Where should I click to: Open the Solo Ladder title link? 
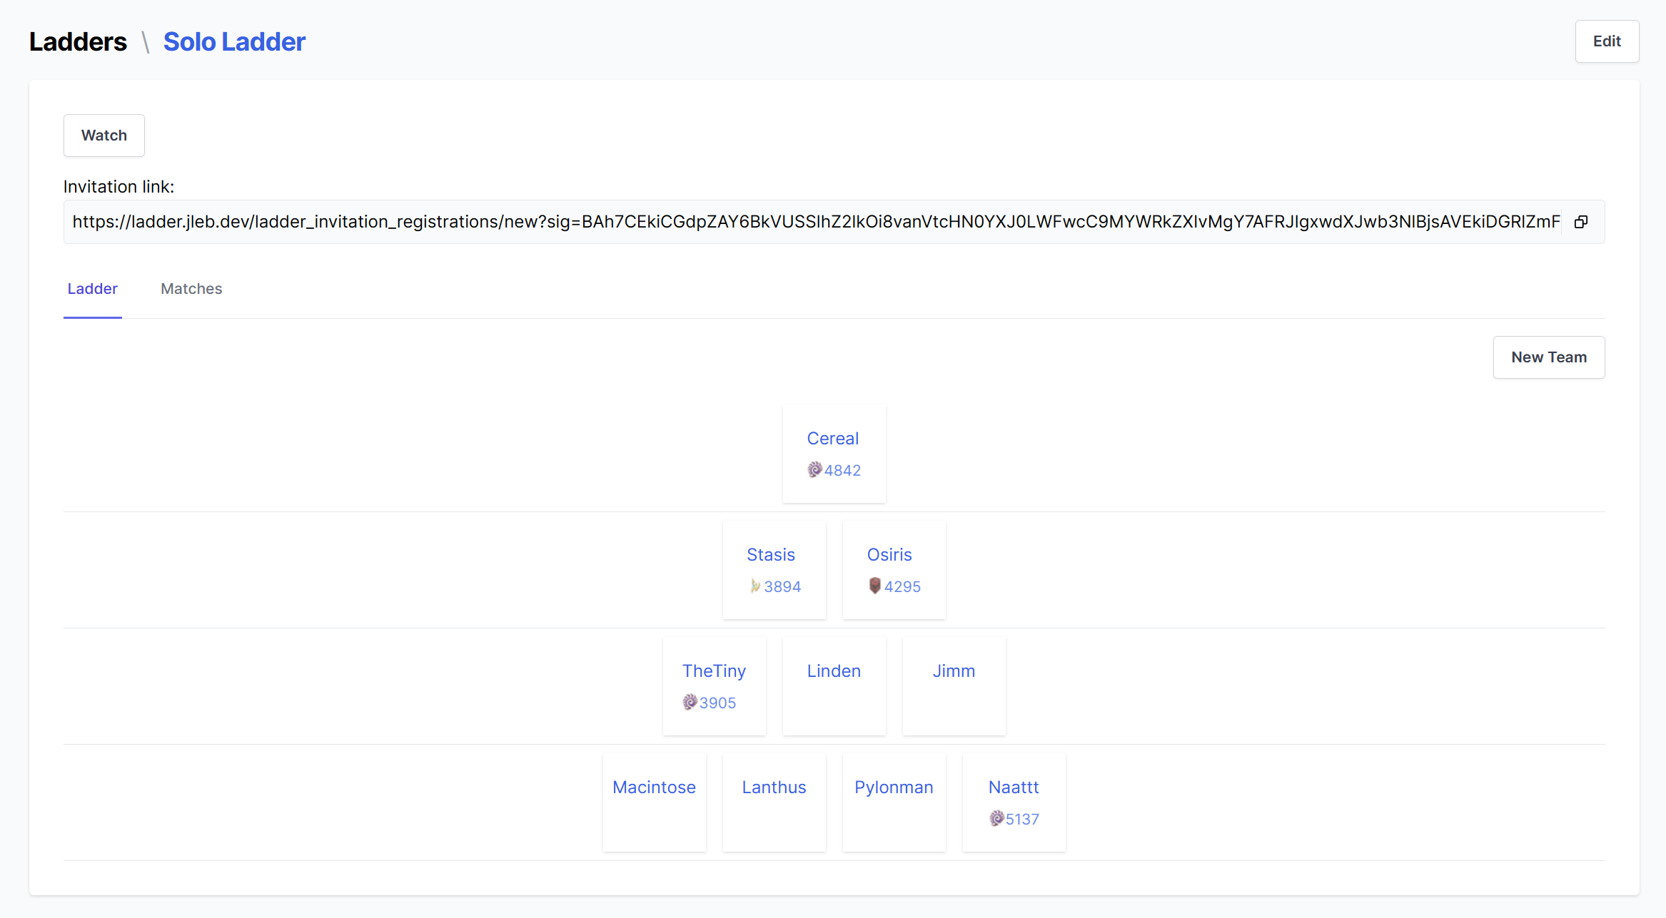click(x=234, y=42)
